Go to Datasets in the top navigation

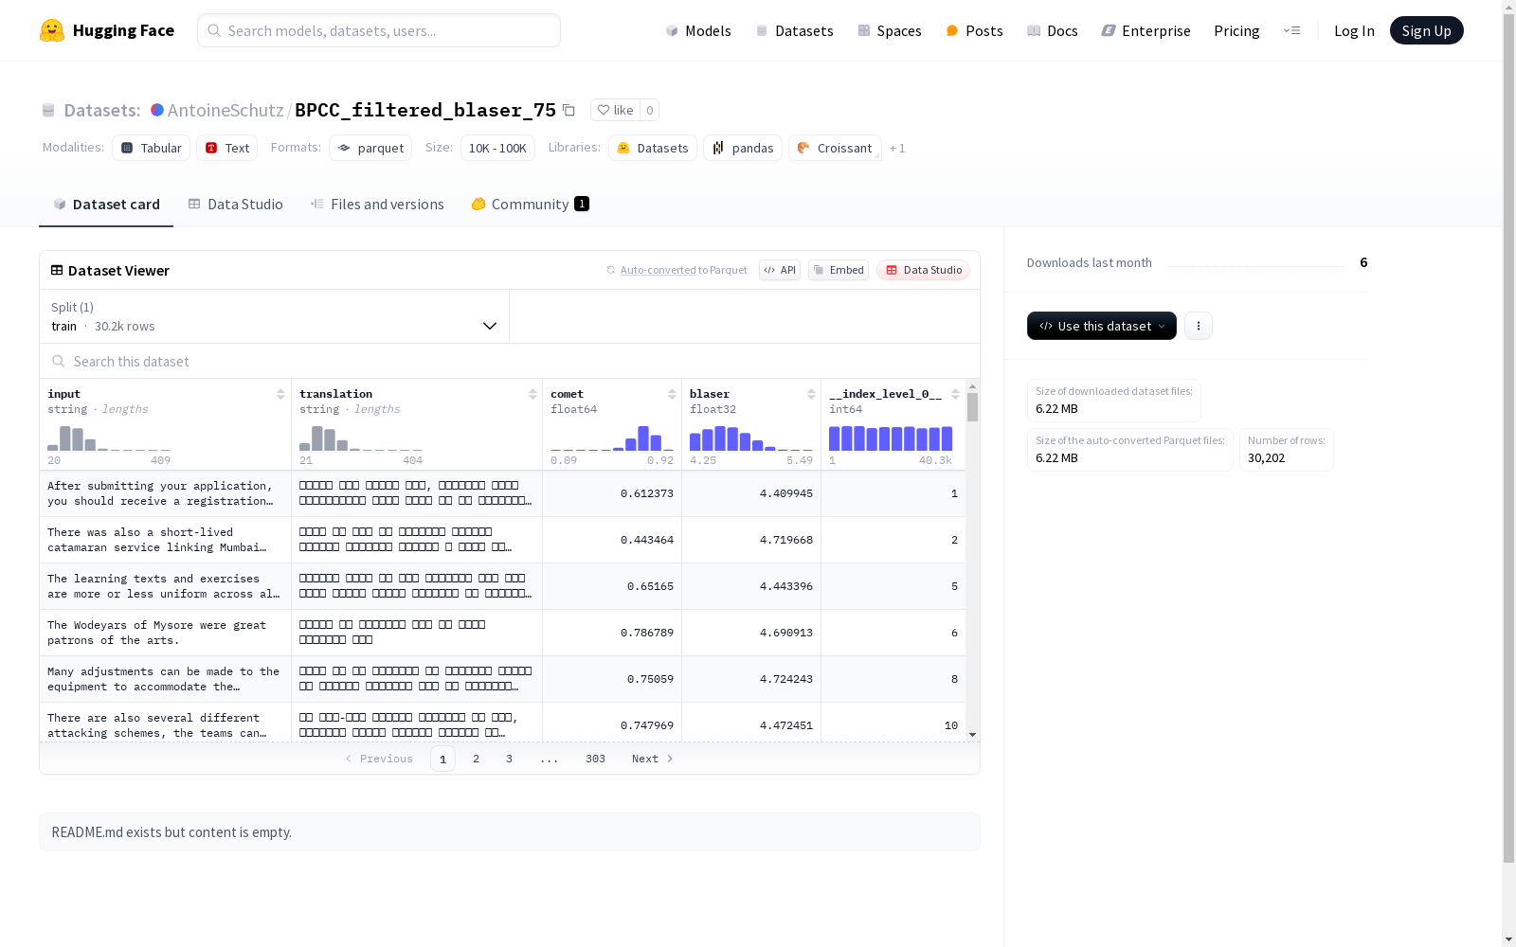(794, 30)
